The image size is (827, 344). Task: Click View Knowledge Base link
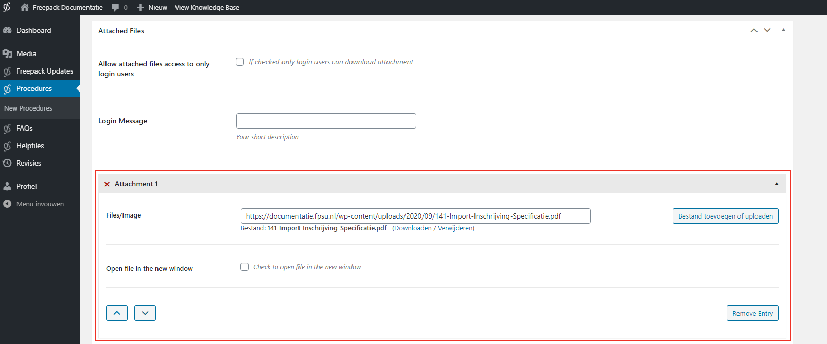[x=207, y=8]
